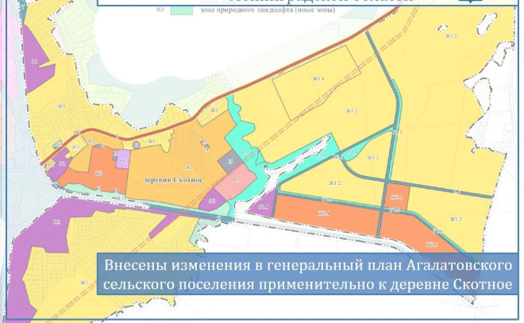Select the small orange square zone at road crossing
The height and width of the screenshot is (323, 524).
397,197
